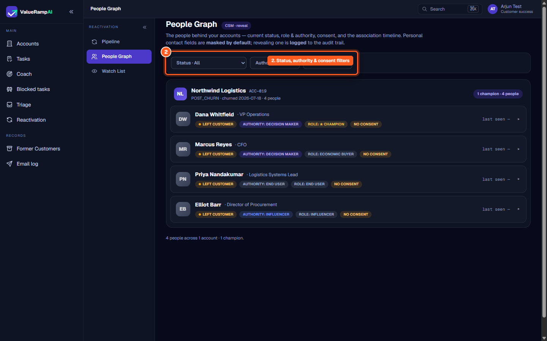This screenshot has height=341, width=547.
Task: Click 'POST_CHURN · churned 2026-07-18 · 4 people' text
Action: 236,99
